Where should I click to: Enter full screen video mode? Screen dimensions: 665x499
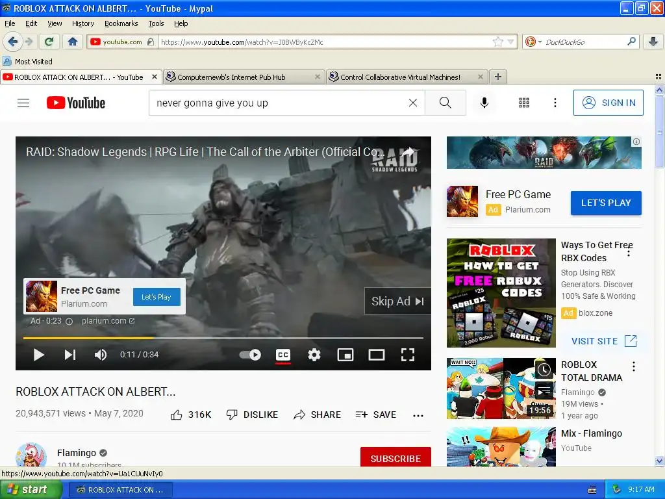(408, 355)
